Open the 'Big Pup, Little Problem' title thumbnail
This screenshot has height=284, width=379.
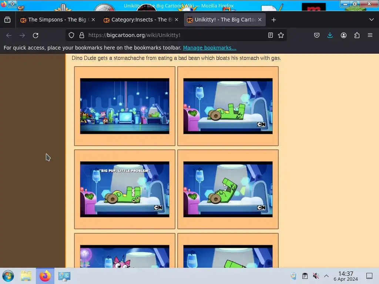(125, 189)
